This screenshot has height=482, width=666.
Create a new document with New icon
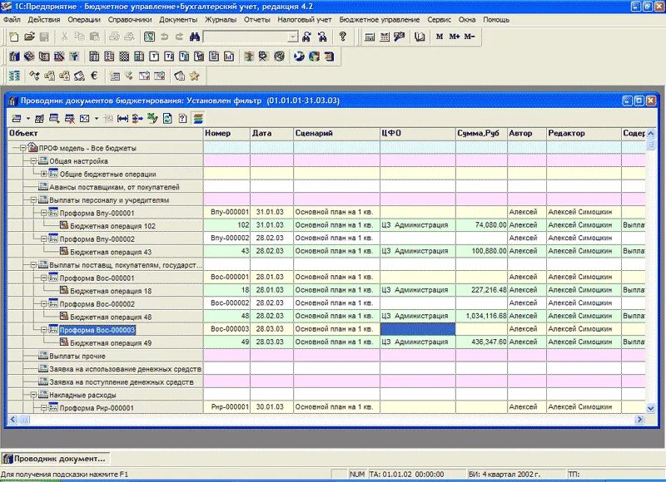(13, 37)
